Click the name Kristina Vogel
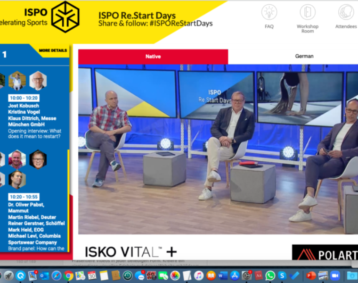 point(24,112)
